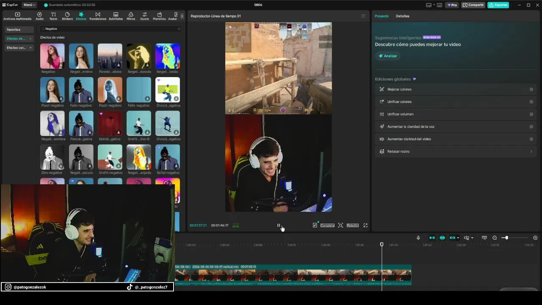The height and width of the screenshot is (305, 542).
Task: Click the subtitle preview icon on timeline toolbar
Action: 484,238
